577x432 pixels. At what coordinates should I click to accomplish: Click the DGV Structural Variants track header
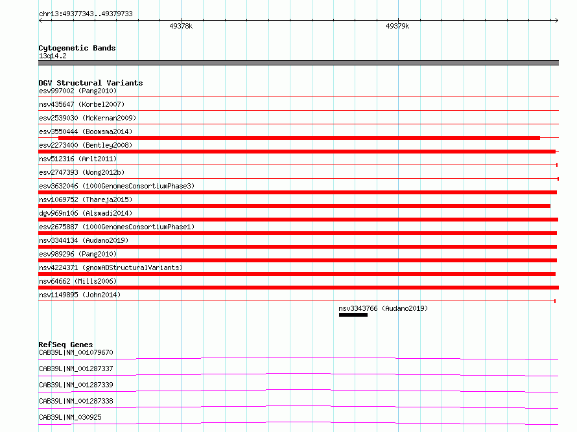pos(91,83)
